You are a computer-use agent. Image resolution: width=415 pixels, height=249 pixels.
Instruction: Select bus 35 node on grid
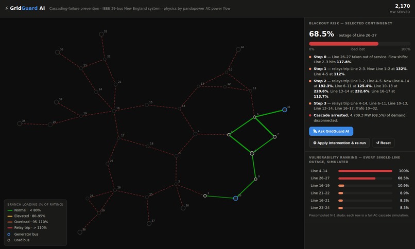(x=101, y=34)
